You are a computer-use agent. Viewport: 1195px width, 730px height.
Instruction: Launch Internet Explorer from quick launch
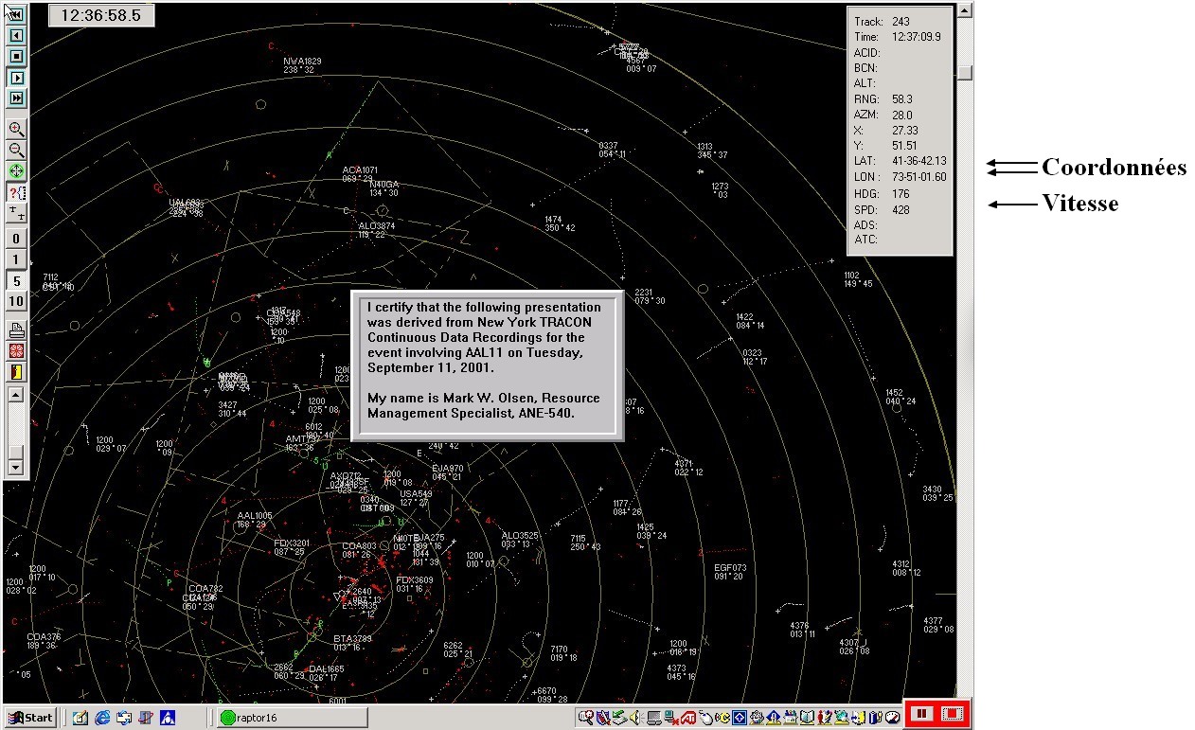point(102,718)
